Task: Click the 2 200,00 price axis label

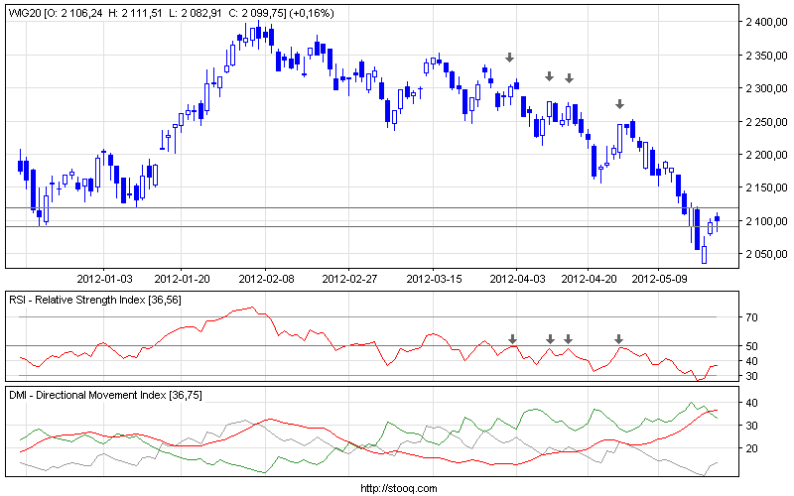Action: tap(766, 155)
